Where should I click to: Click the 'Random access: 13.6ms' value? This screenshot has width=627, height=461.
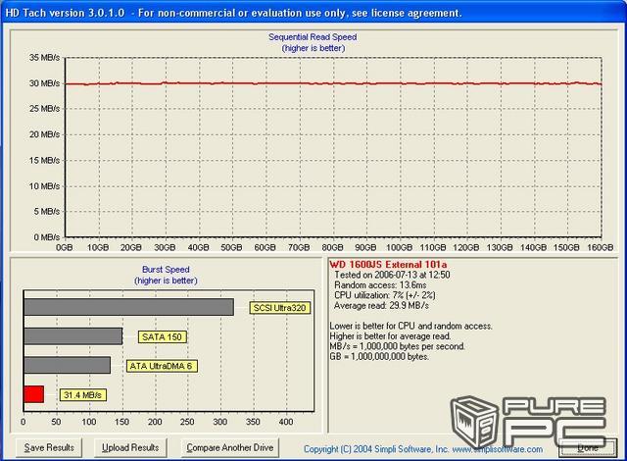[x=380, y=285]
